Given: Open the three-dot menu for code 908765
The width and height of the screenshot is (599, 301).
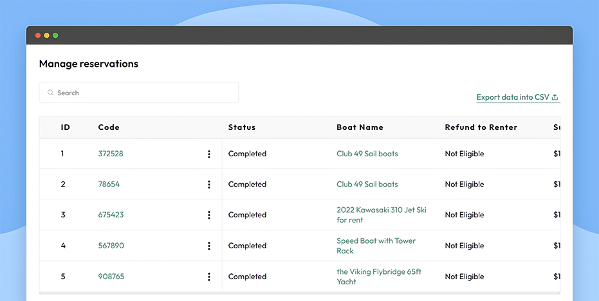Looking at the screenshot, I should (209, 277).
